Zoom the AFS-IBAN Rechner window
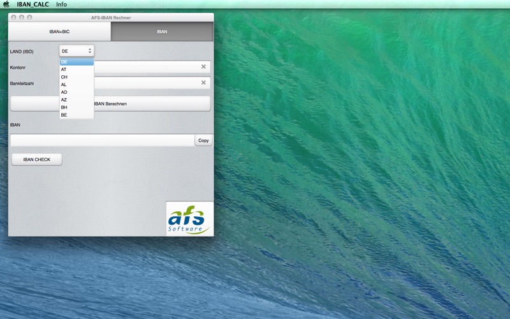The image size is (510, 319). (29, 17)
